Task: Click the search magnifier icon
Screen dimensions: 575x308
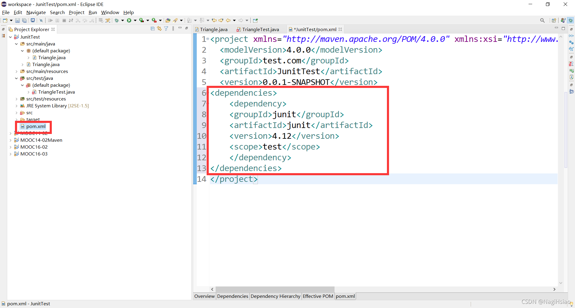Action: click(x=542, y=20)
